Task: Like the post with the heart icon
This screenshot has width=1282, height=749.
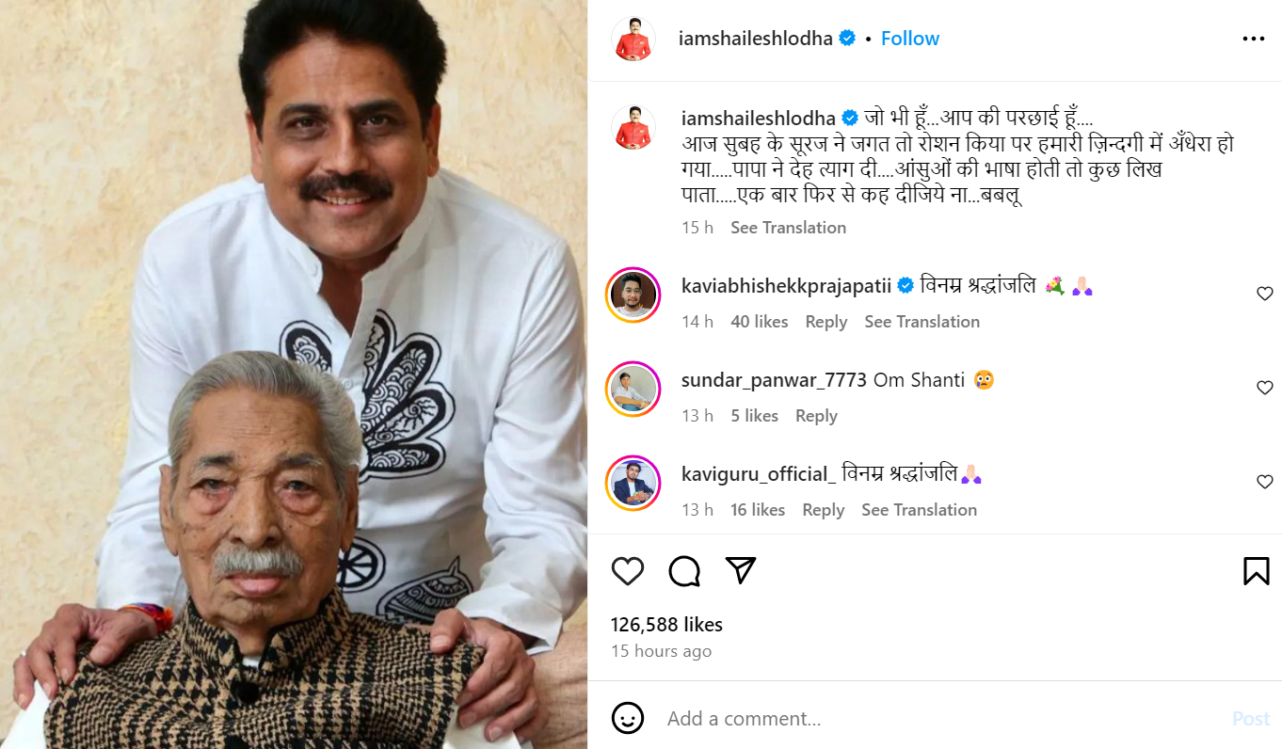Action: (x=628, y=570)
